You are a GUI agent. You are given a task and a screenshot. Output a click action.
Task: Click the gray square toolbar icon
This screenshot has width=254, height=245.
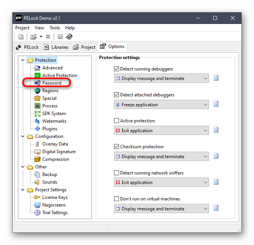60,37
